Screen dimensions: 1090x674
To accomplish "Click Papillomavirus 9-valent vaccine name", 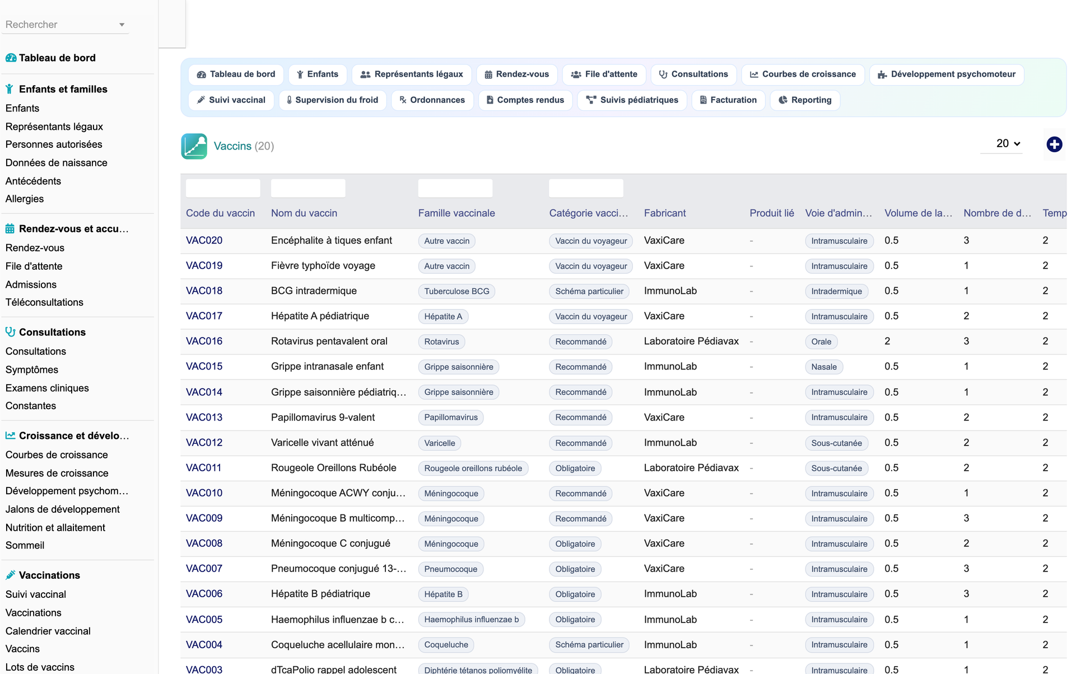I will pyautogui.click(x=323, y=418).
